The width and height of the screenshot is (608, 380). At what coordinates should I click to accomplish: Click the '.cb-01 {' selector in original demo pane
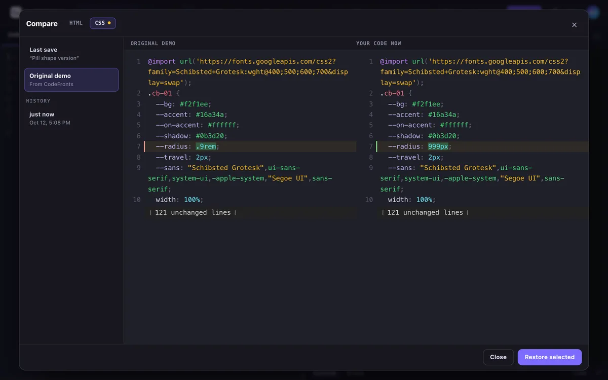(x=164, y=93)
